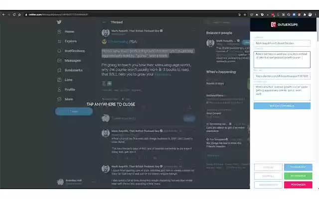The image size is (319, 199).
Task: Open the browser home page
Action: click(x=19, y=14)
